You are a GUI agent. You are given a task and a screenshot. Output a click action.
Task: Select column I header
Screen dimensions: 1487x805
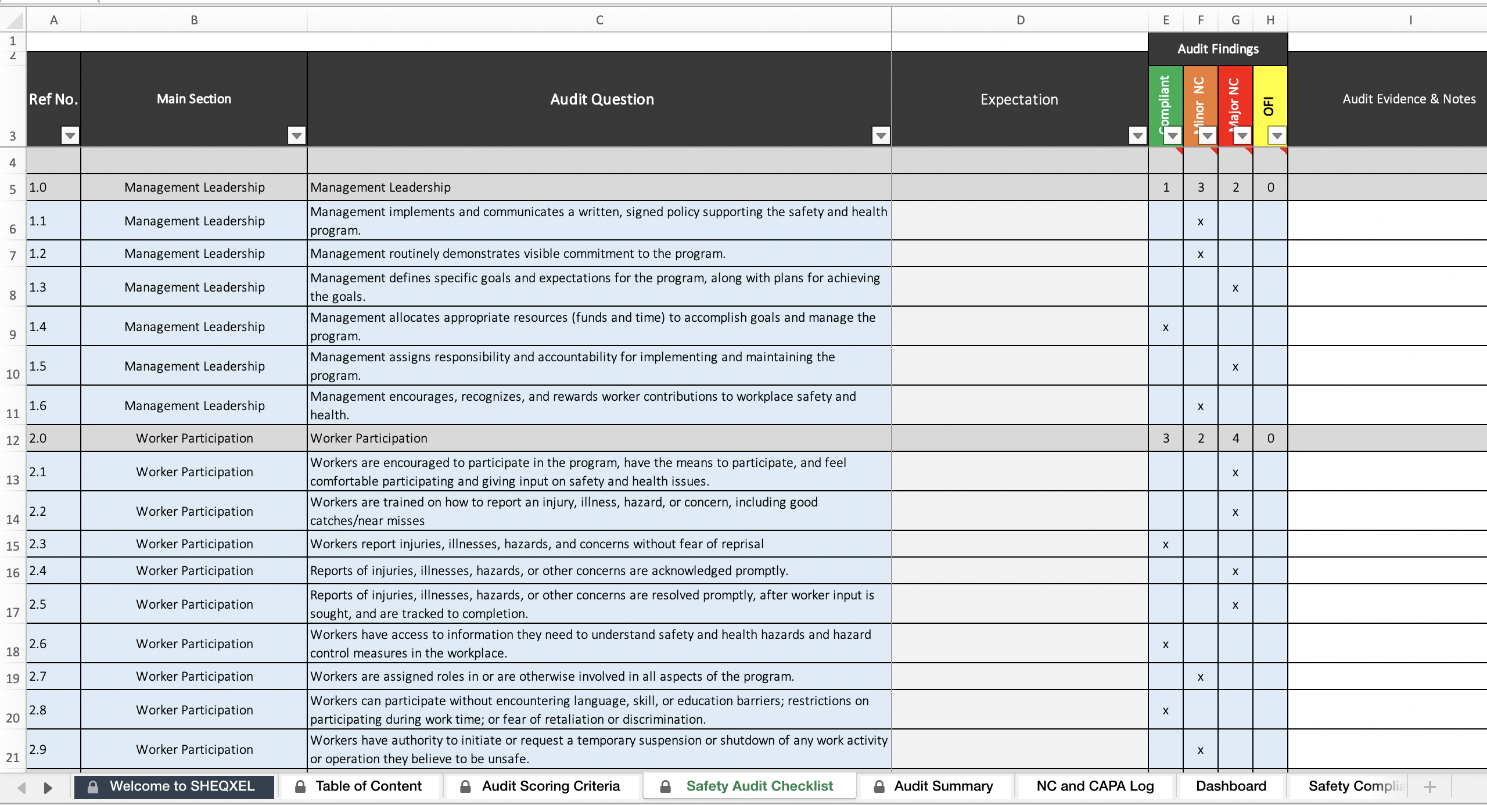click(1410, 20)
